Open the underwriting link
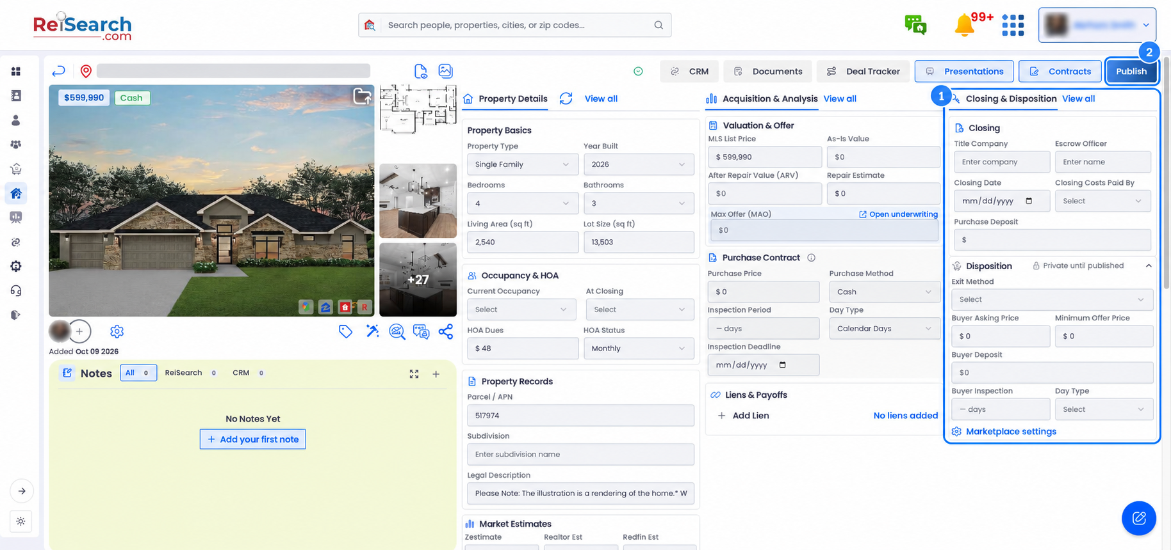This screenshot has width=1171, height=550. point(898,214)
